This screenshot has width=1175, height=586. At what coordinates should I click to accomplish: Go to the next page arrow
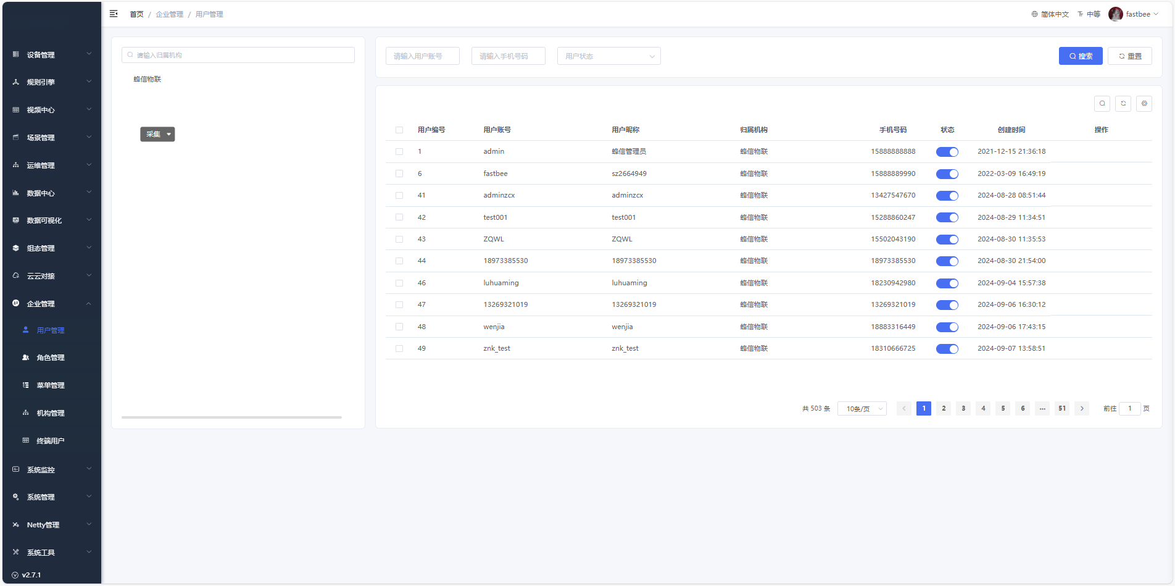[1082, 408]
